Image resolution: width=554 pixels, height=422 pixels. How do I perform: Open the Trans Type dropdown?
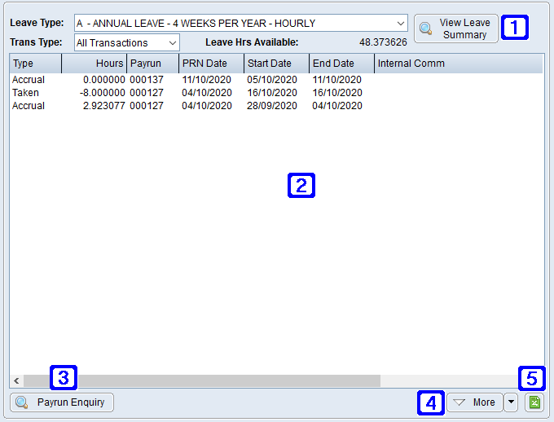click(x=172, y=42)
